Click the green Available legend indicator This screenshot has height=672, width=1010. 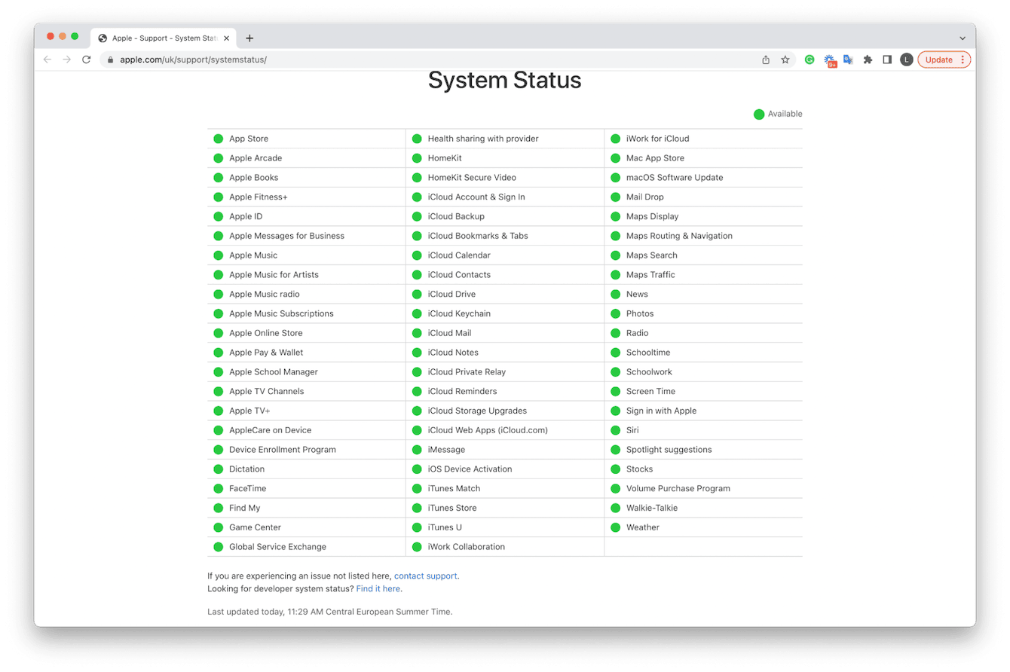759,114
